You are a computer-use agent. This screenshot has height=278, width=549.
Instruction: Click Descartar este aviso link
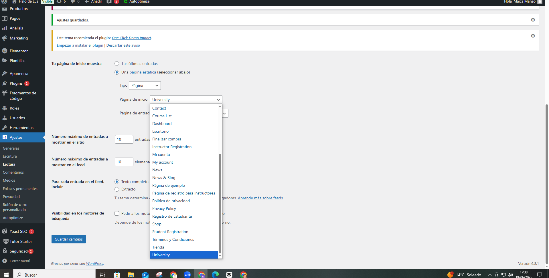pos(123,45)
